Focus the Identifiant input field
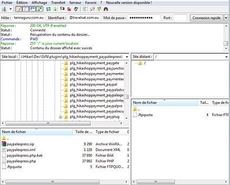This screenshot has width=230, height=185. (x=84, y=18)
